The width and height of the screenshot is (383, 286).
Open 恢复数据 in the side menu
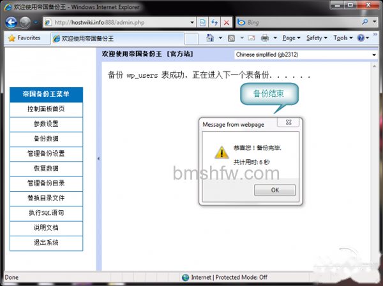[x=46, y=169]
